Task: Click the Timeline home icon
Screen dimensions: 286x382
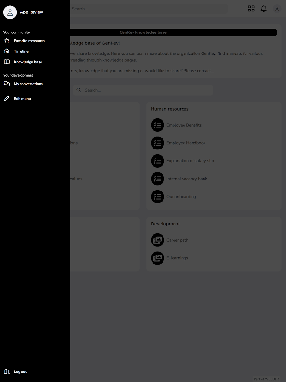Action: [7, 51]
